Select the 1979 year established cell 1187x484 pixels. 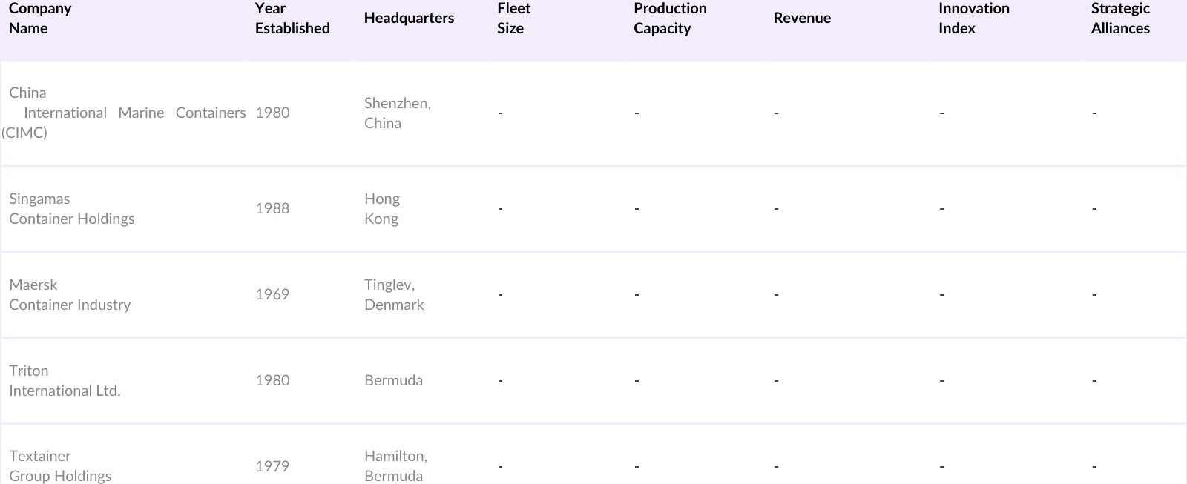[x=272, y=466]
